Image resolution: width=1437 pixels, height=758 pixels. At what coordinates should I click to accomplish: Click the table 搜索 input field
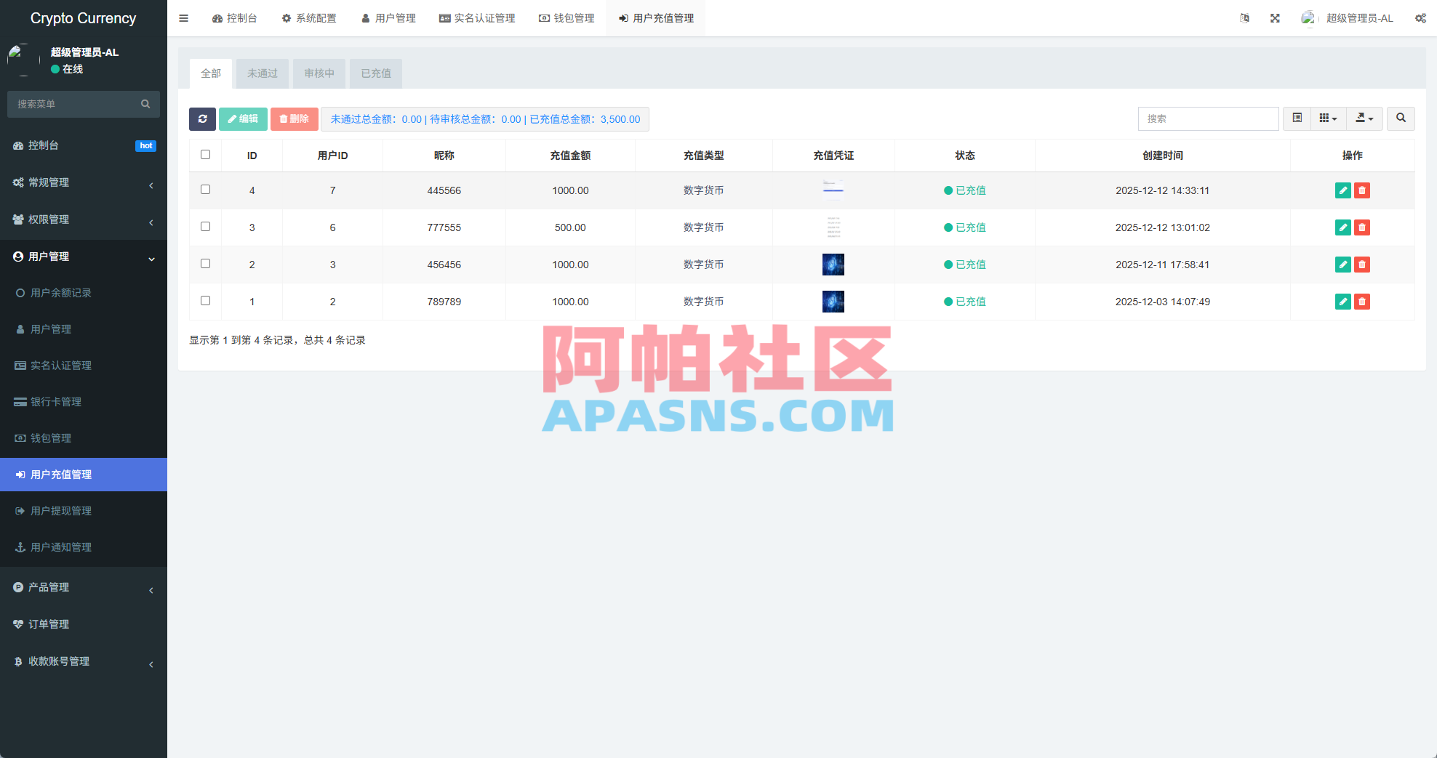point(1208,118)
